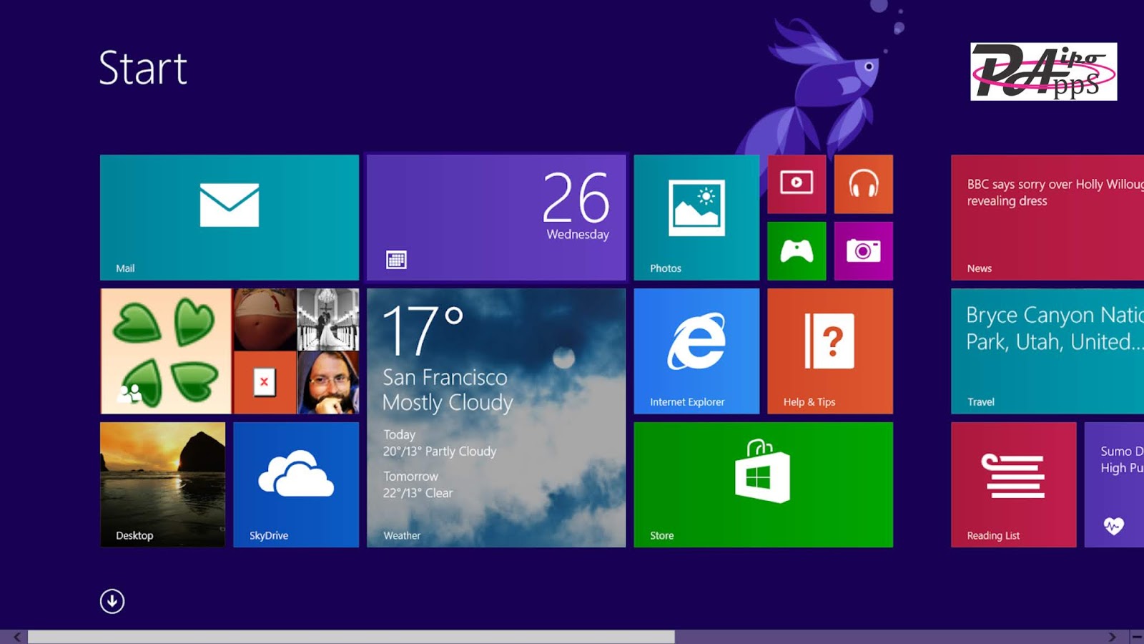Open the Reading List app
The width and height of the screenshot is (1144, 644).
click(x=1012, y=484)
